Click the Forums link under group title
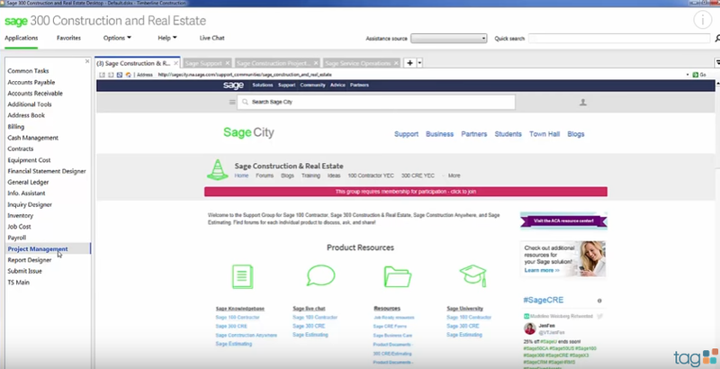720x369 pixels. tap(265, 175)
